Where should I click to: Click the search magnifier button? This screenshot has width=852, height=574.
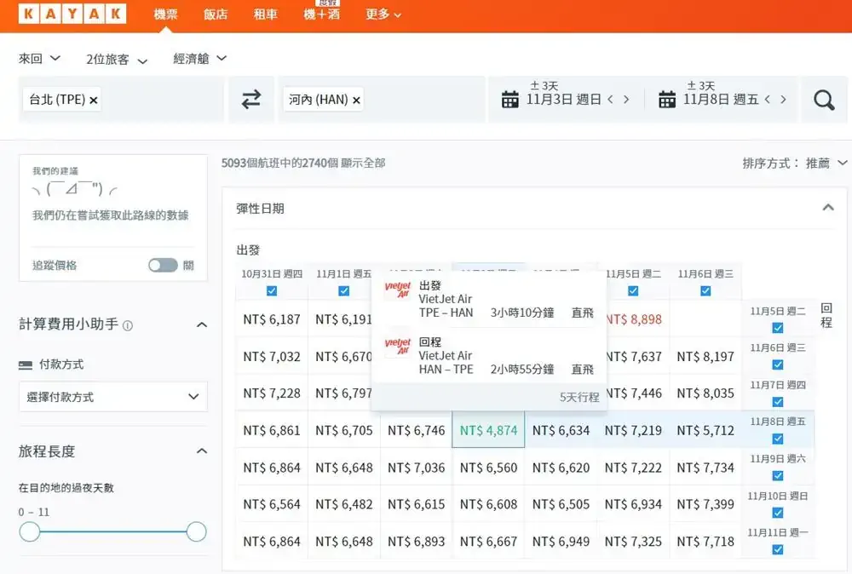tap(824, 100)
